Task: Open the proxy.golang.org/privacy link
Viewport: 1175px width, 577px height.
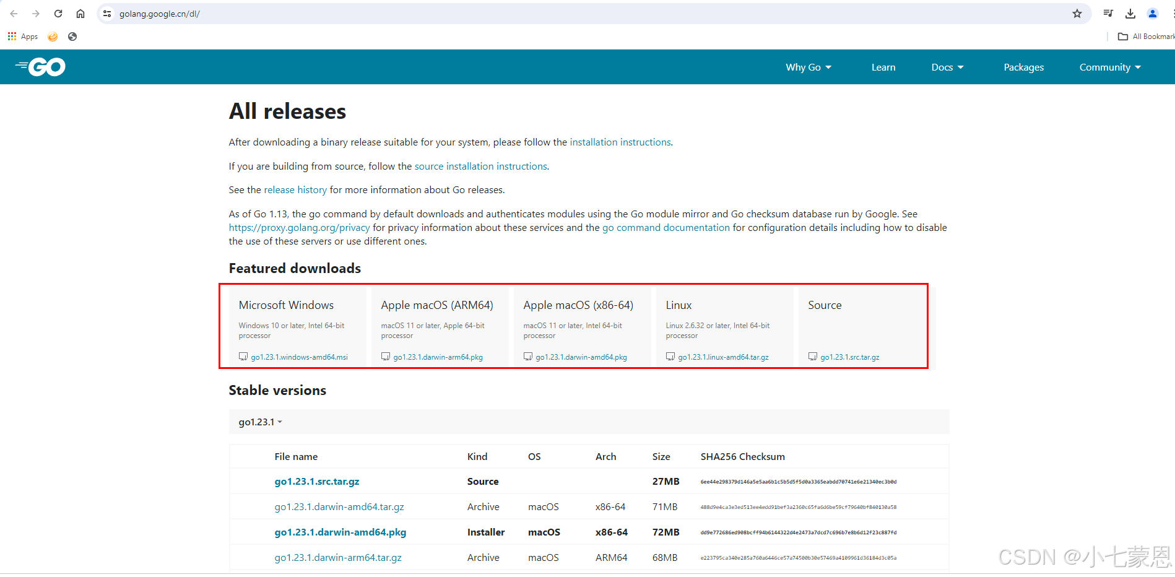Action: 300,228
